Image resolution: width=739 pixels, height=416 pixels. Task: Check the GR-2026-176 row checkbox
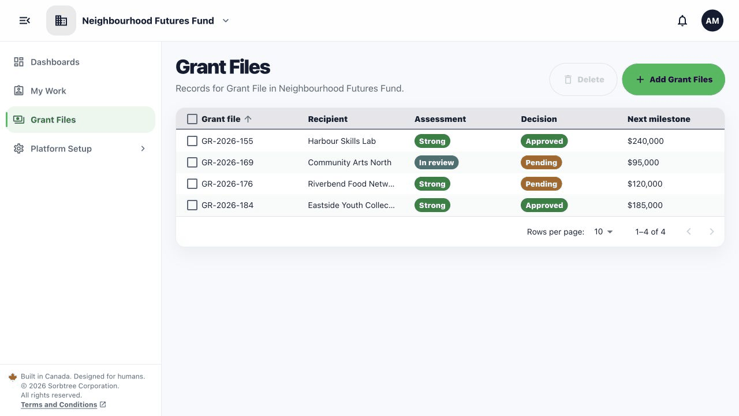point(192,184)
